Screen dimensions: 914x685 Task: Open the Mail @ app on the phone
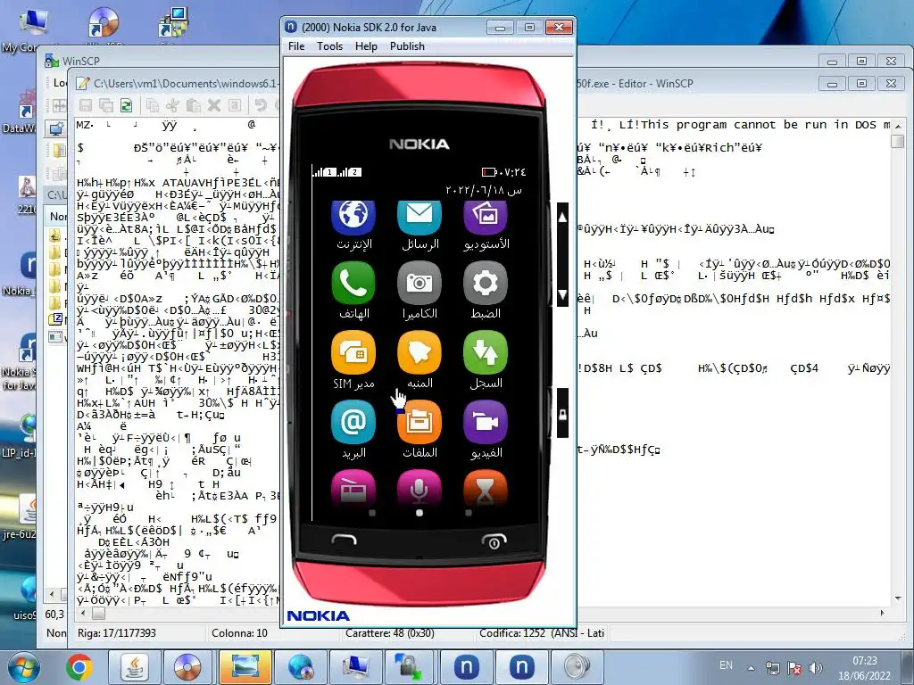click(x=353, y=422)
